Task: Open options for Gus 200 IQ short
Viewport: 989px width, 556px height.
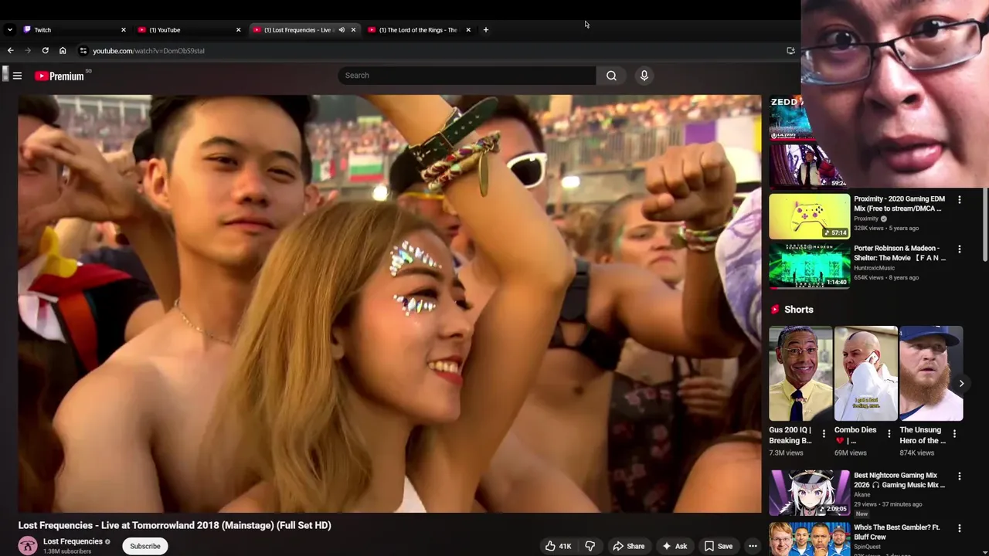Action: point(824,434)
